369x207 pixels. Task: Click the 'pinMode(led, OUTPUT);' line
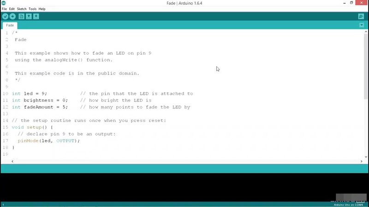[49, 141]
